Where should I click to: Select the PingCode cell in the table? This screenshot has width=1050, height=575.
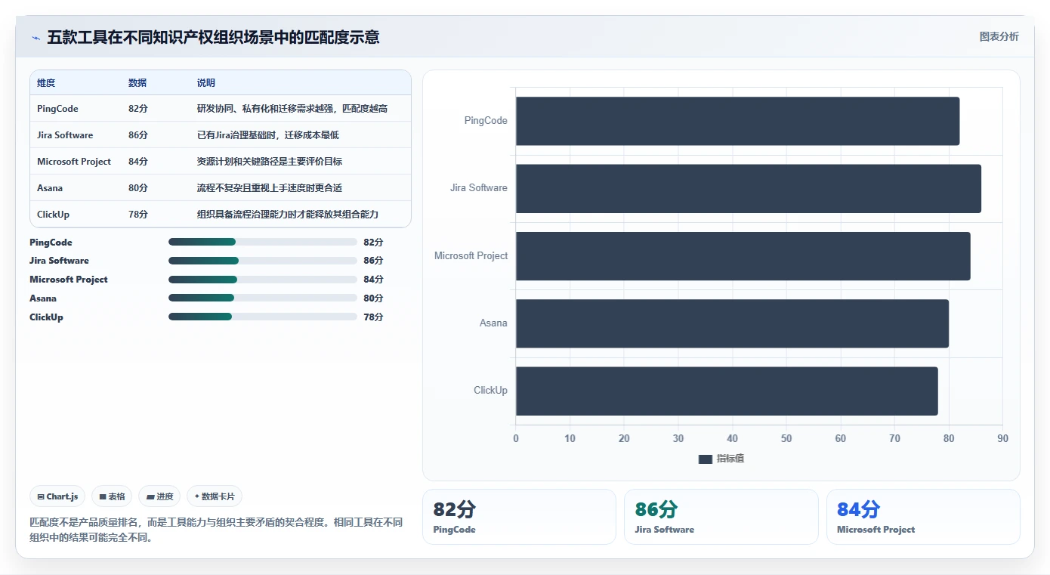(57, 109)
